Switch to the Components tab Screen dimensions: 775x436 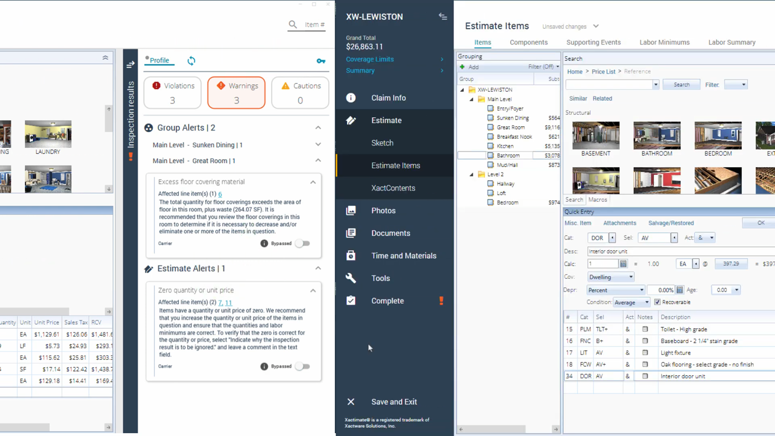coord(529,42)
